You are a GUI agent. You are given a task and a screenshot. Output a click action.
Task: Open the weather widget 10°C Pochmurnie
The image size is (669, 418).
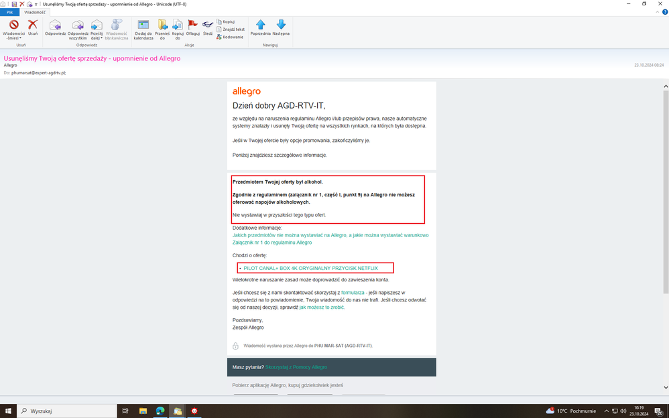click(x=571, y=411)
